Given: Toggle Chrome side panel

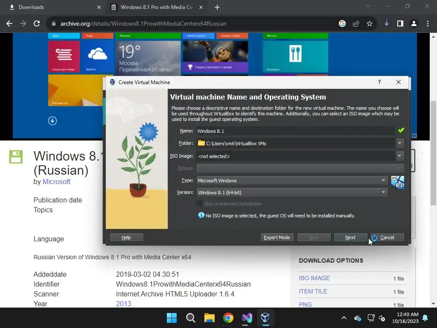Looking at the screenshot, I should tap(400, 24).
